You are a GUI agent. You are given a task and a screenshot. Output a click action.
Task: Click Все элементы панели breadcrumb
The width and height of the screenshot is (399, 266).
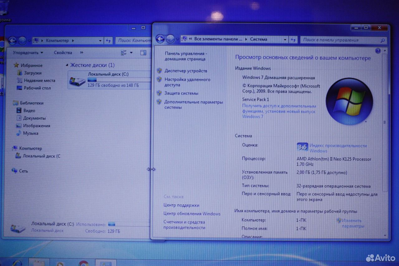tap(218, 39)
